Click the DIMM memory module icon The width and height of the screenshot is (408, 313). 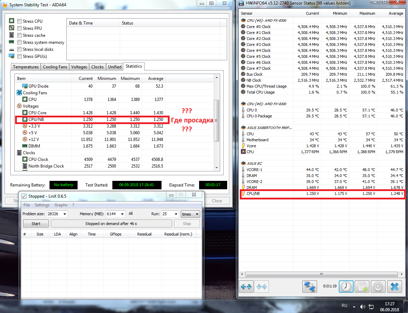click(25, 146)
